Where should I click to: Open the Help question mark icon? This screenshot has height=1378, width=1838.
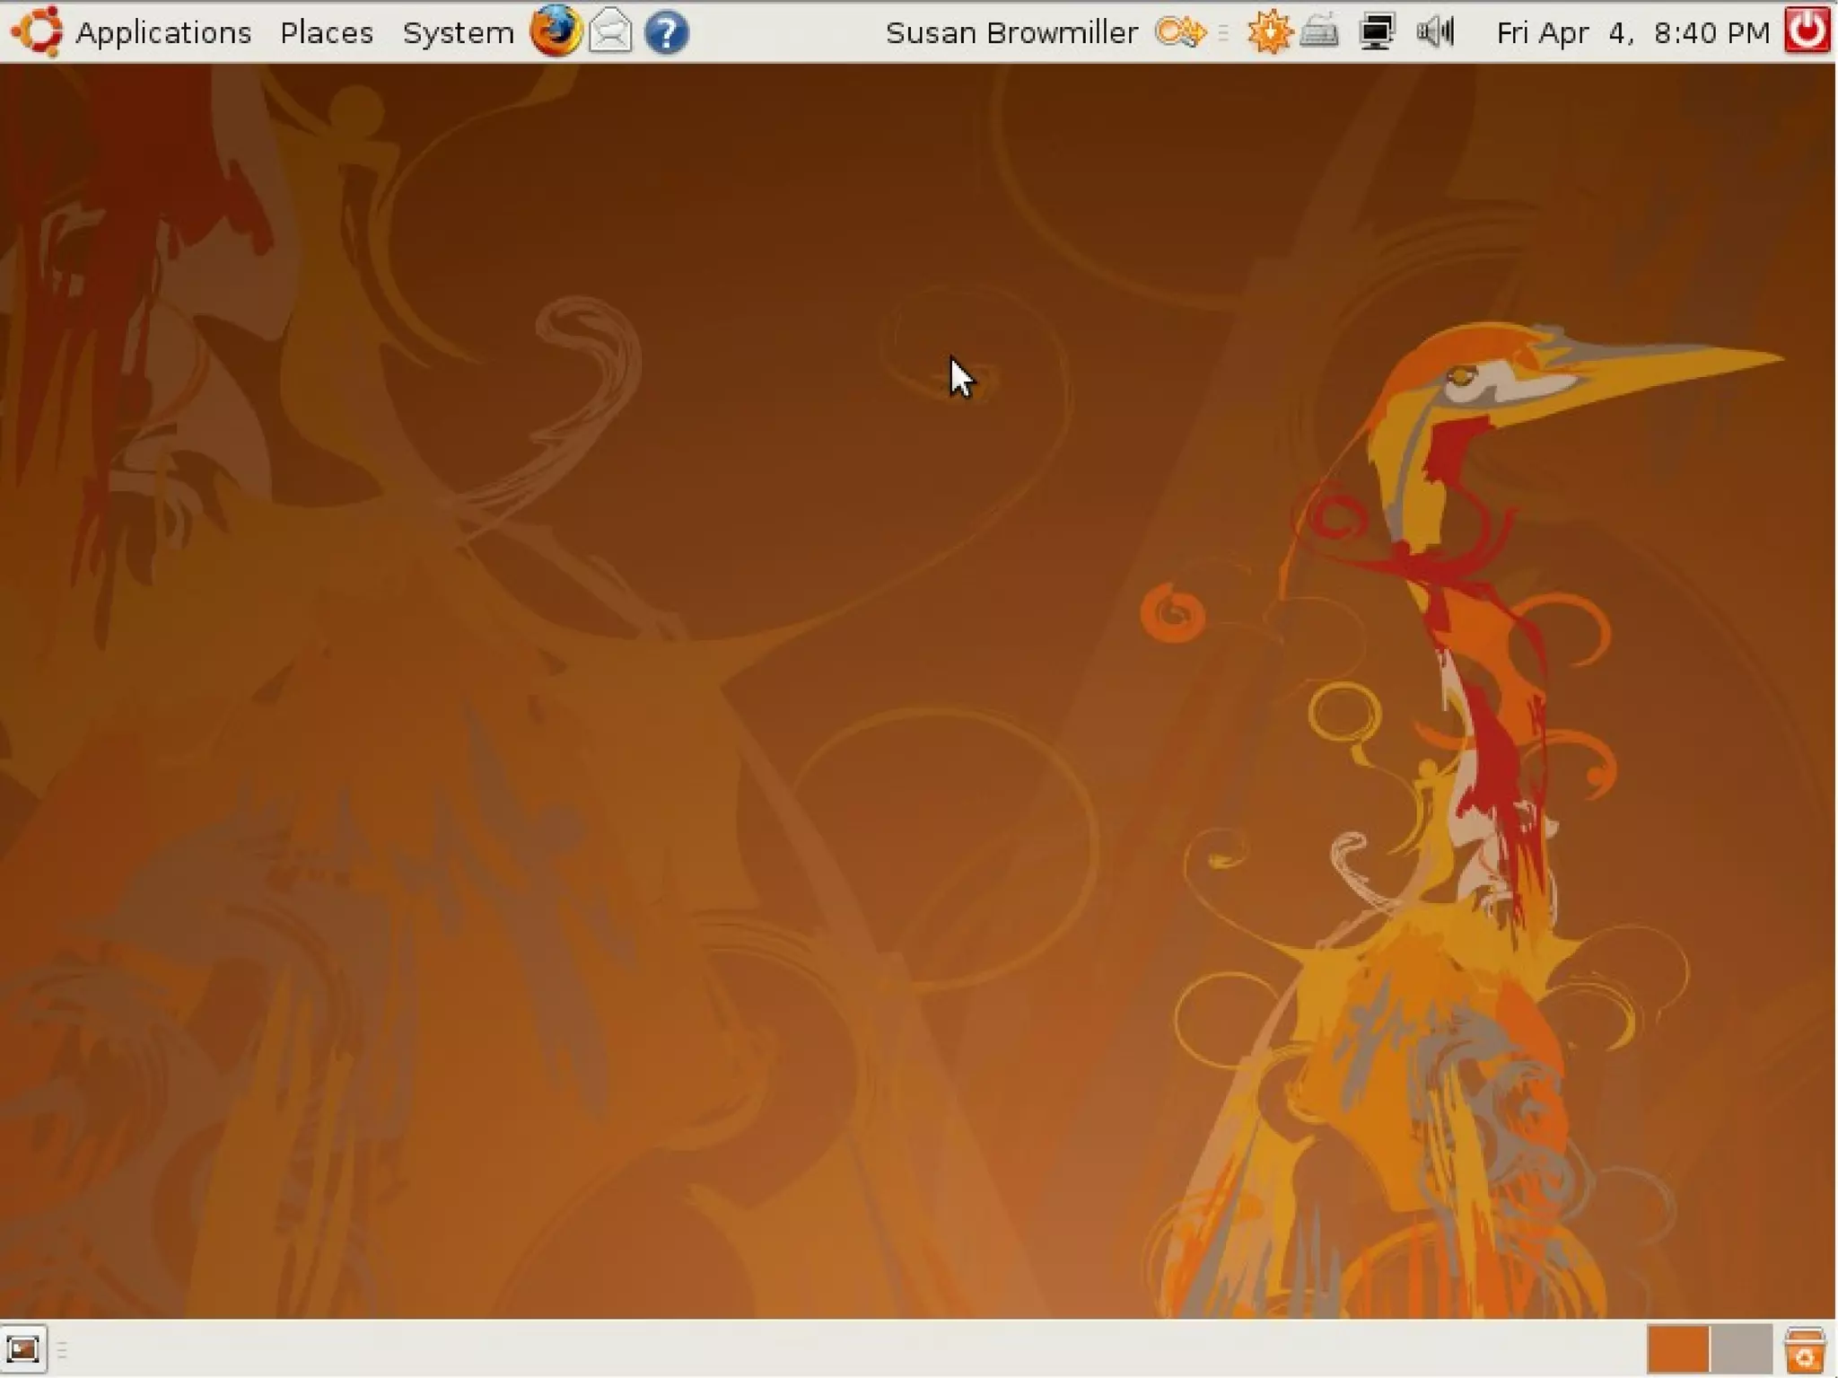[667, 32]
